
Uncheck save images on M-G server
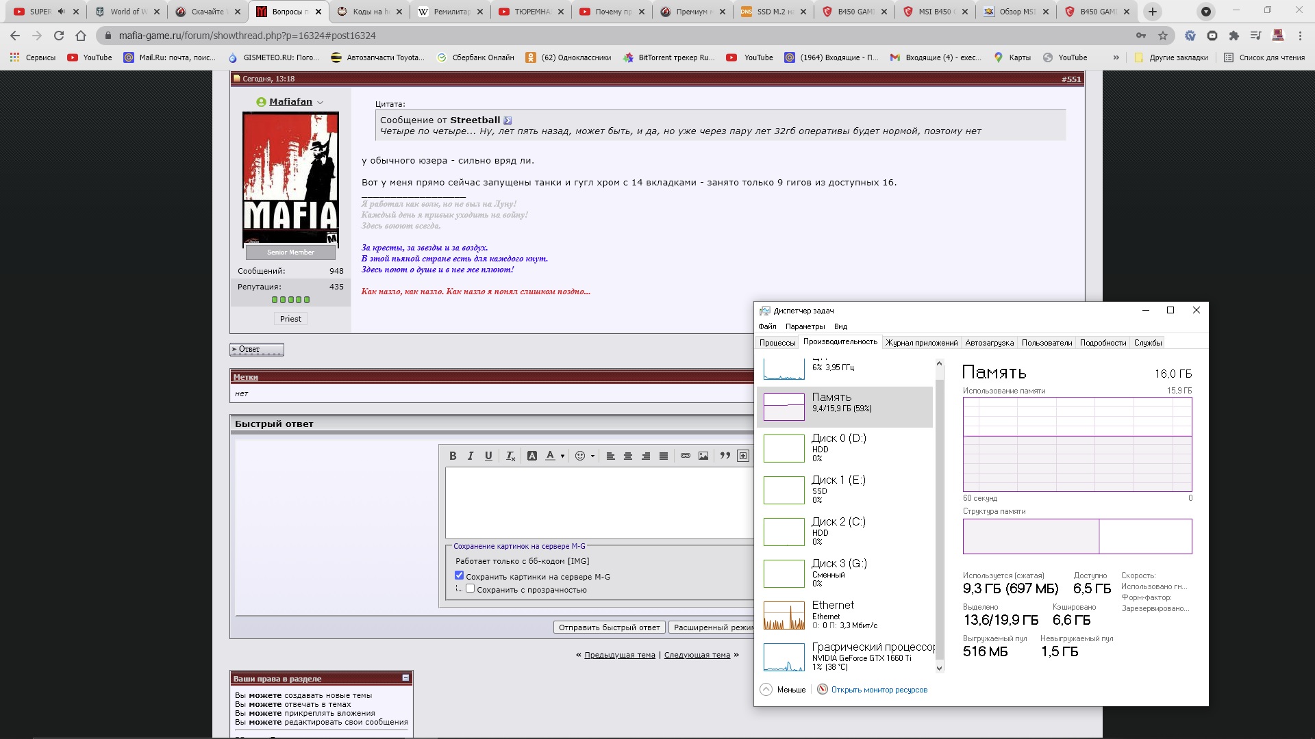[459, 575]
